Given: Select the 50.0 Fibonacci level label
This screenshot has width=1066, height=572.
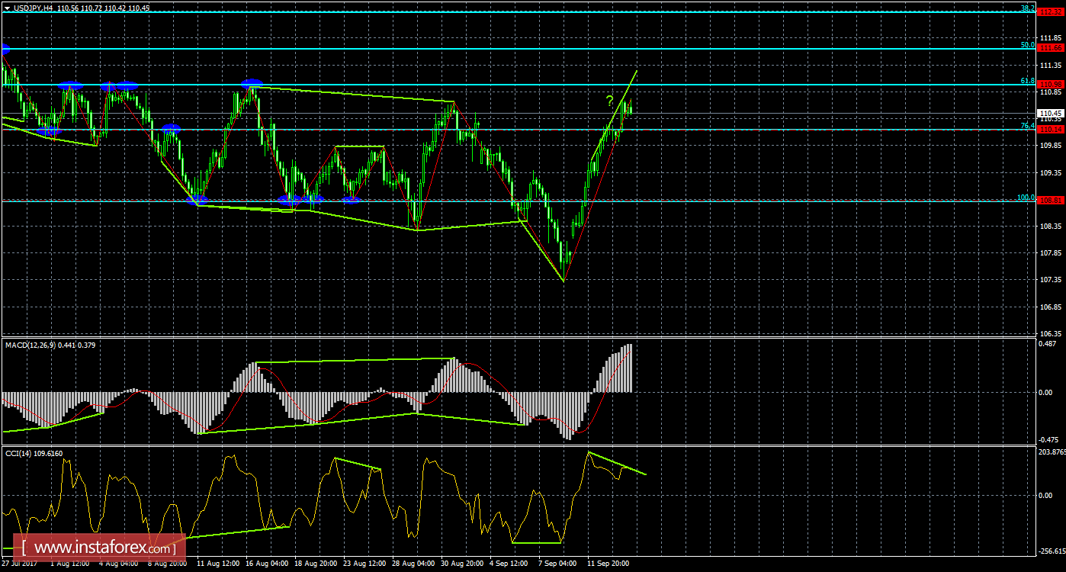Looking at the screenshot, I should pyautogui.click(x=1027, y=45).
